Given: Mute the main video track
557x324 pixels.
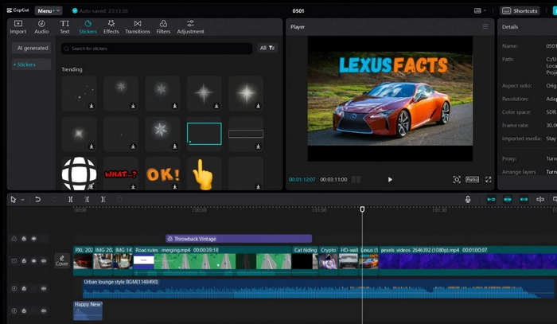Looking at the screenshot, I should click(x=44, y=261).
